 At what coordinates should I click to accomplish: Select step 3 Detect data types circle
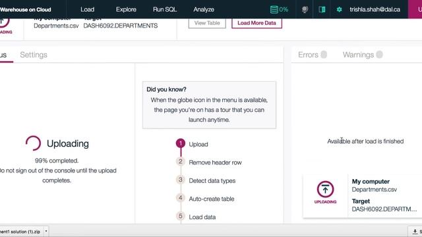(x=181, y=180)
